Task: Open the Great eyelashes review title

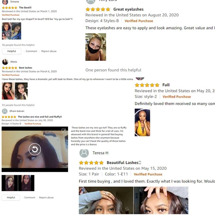Action: tap(128, 9)
